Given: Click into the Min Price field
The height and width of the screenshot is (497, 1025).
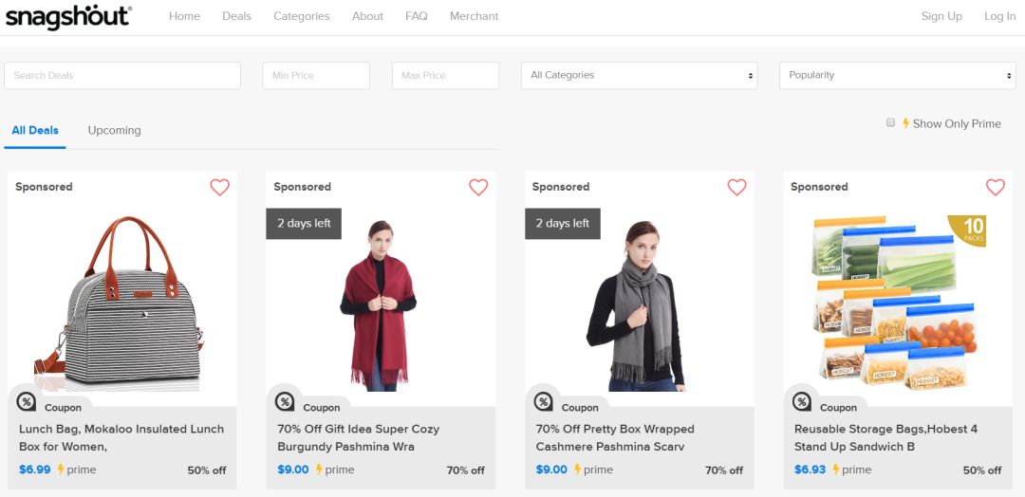Looking at the screenshot, I should pos(316,75).
